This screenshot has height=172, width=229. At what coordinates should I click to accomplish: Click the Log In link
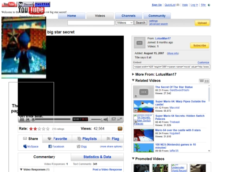[x=194, y=5]
